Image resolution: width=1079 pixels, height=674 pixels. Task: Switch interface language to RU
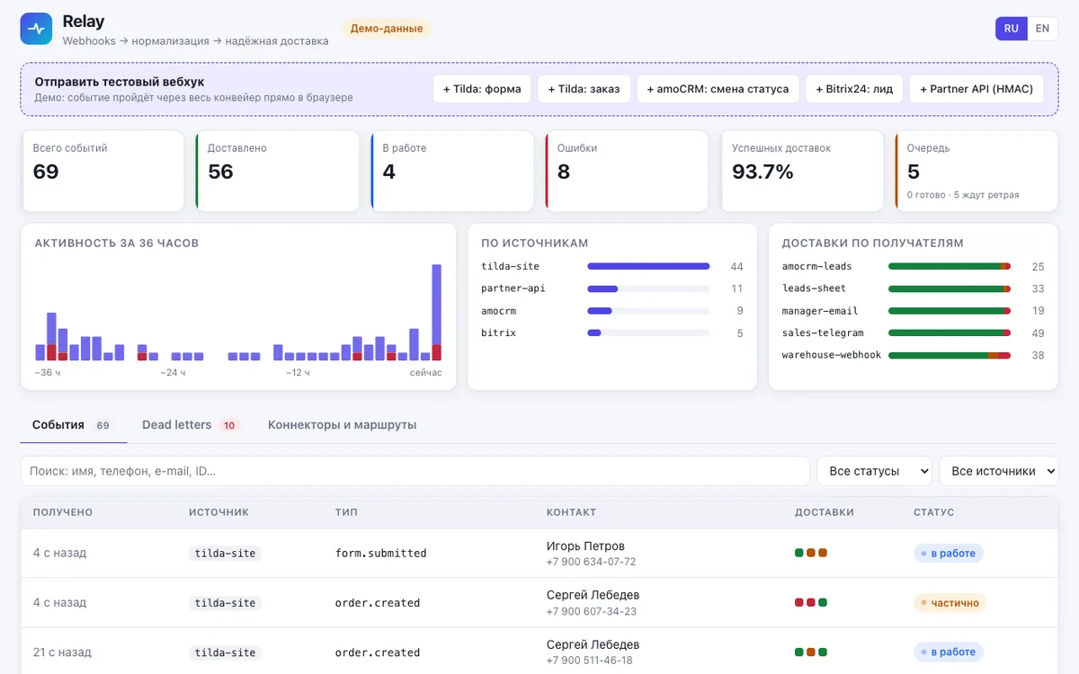[1012, 29]
